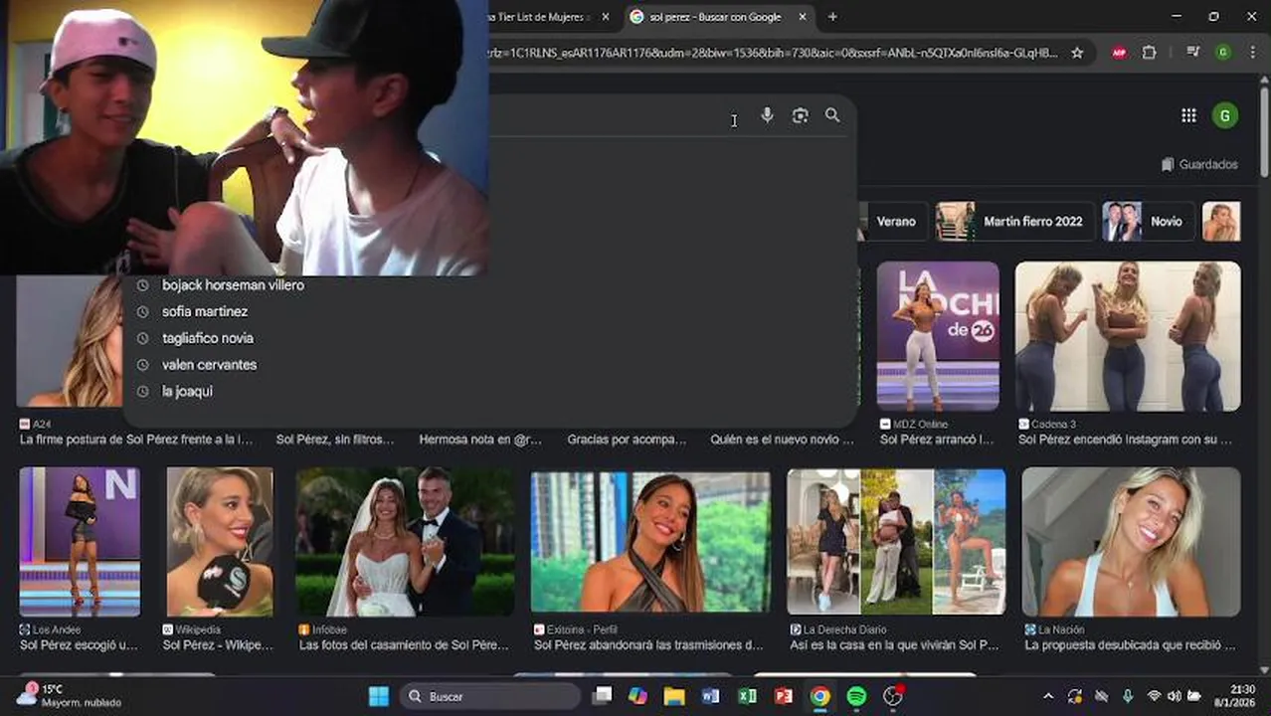This screenshot has width=1271, height=716.
Task: Open the Infobae wedding image thumbnail
Action: click(x=406, y=542)
